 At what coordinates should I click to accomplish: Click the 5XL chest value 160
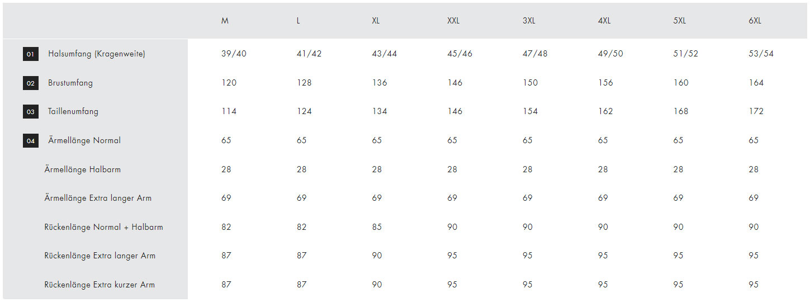point(681,83)
